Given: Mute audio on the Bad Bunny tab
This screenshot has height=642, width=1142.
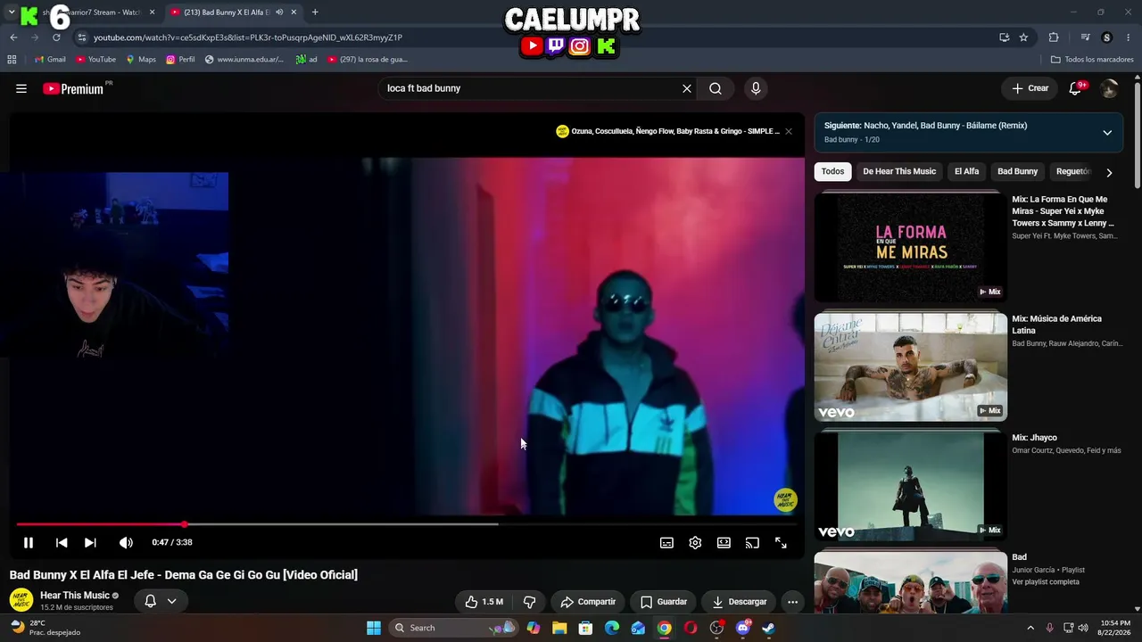Looking at the screenshot, I should 279,12.
